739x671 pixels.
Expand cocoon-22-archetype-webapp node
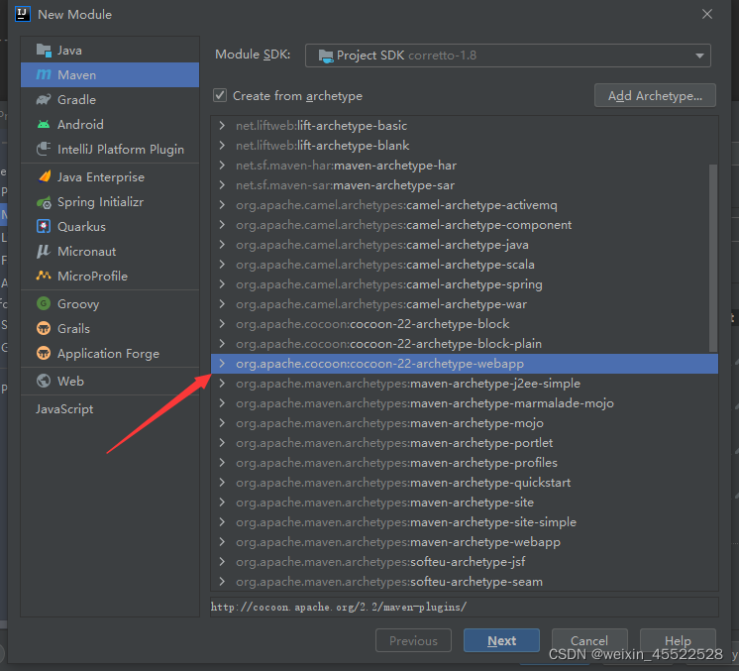222,364
